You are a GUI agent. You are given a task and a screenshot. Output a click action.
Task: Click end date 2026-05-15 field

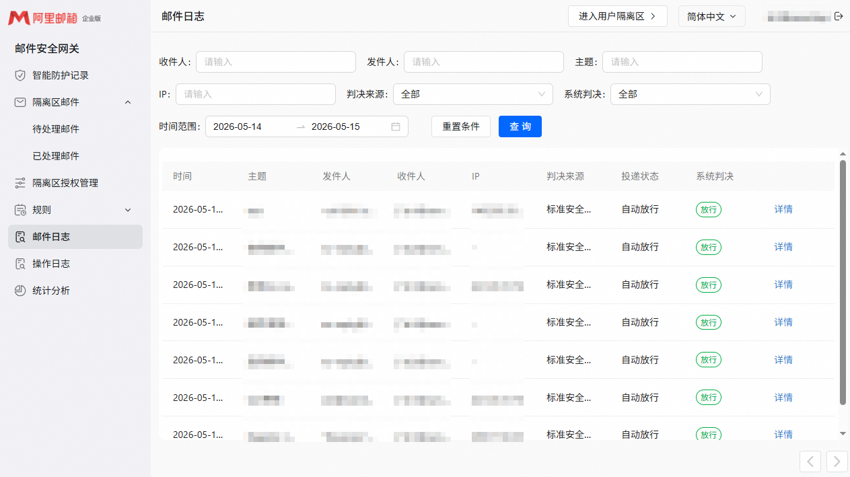(349, 126)
